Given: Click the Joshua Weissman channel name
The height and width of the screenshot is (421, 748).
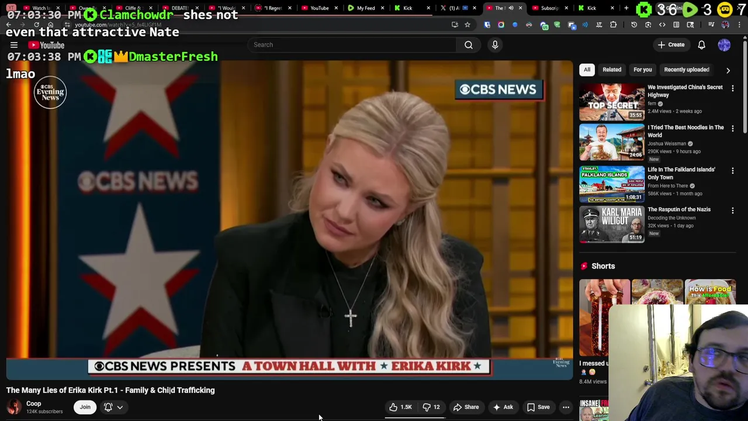Looking at the screenshot, I should coord(667,143).
